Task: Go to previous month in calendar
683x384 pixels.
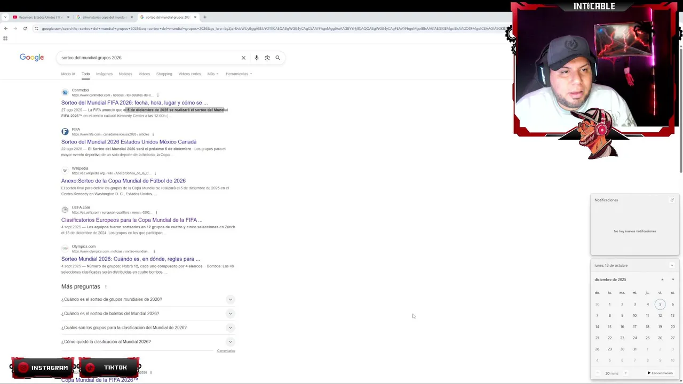Action: (x=662, y=279)
